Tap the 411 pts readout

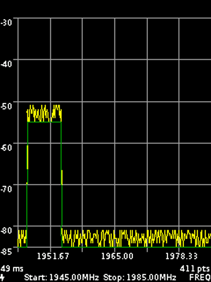[x=195, y=268]
